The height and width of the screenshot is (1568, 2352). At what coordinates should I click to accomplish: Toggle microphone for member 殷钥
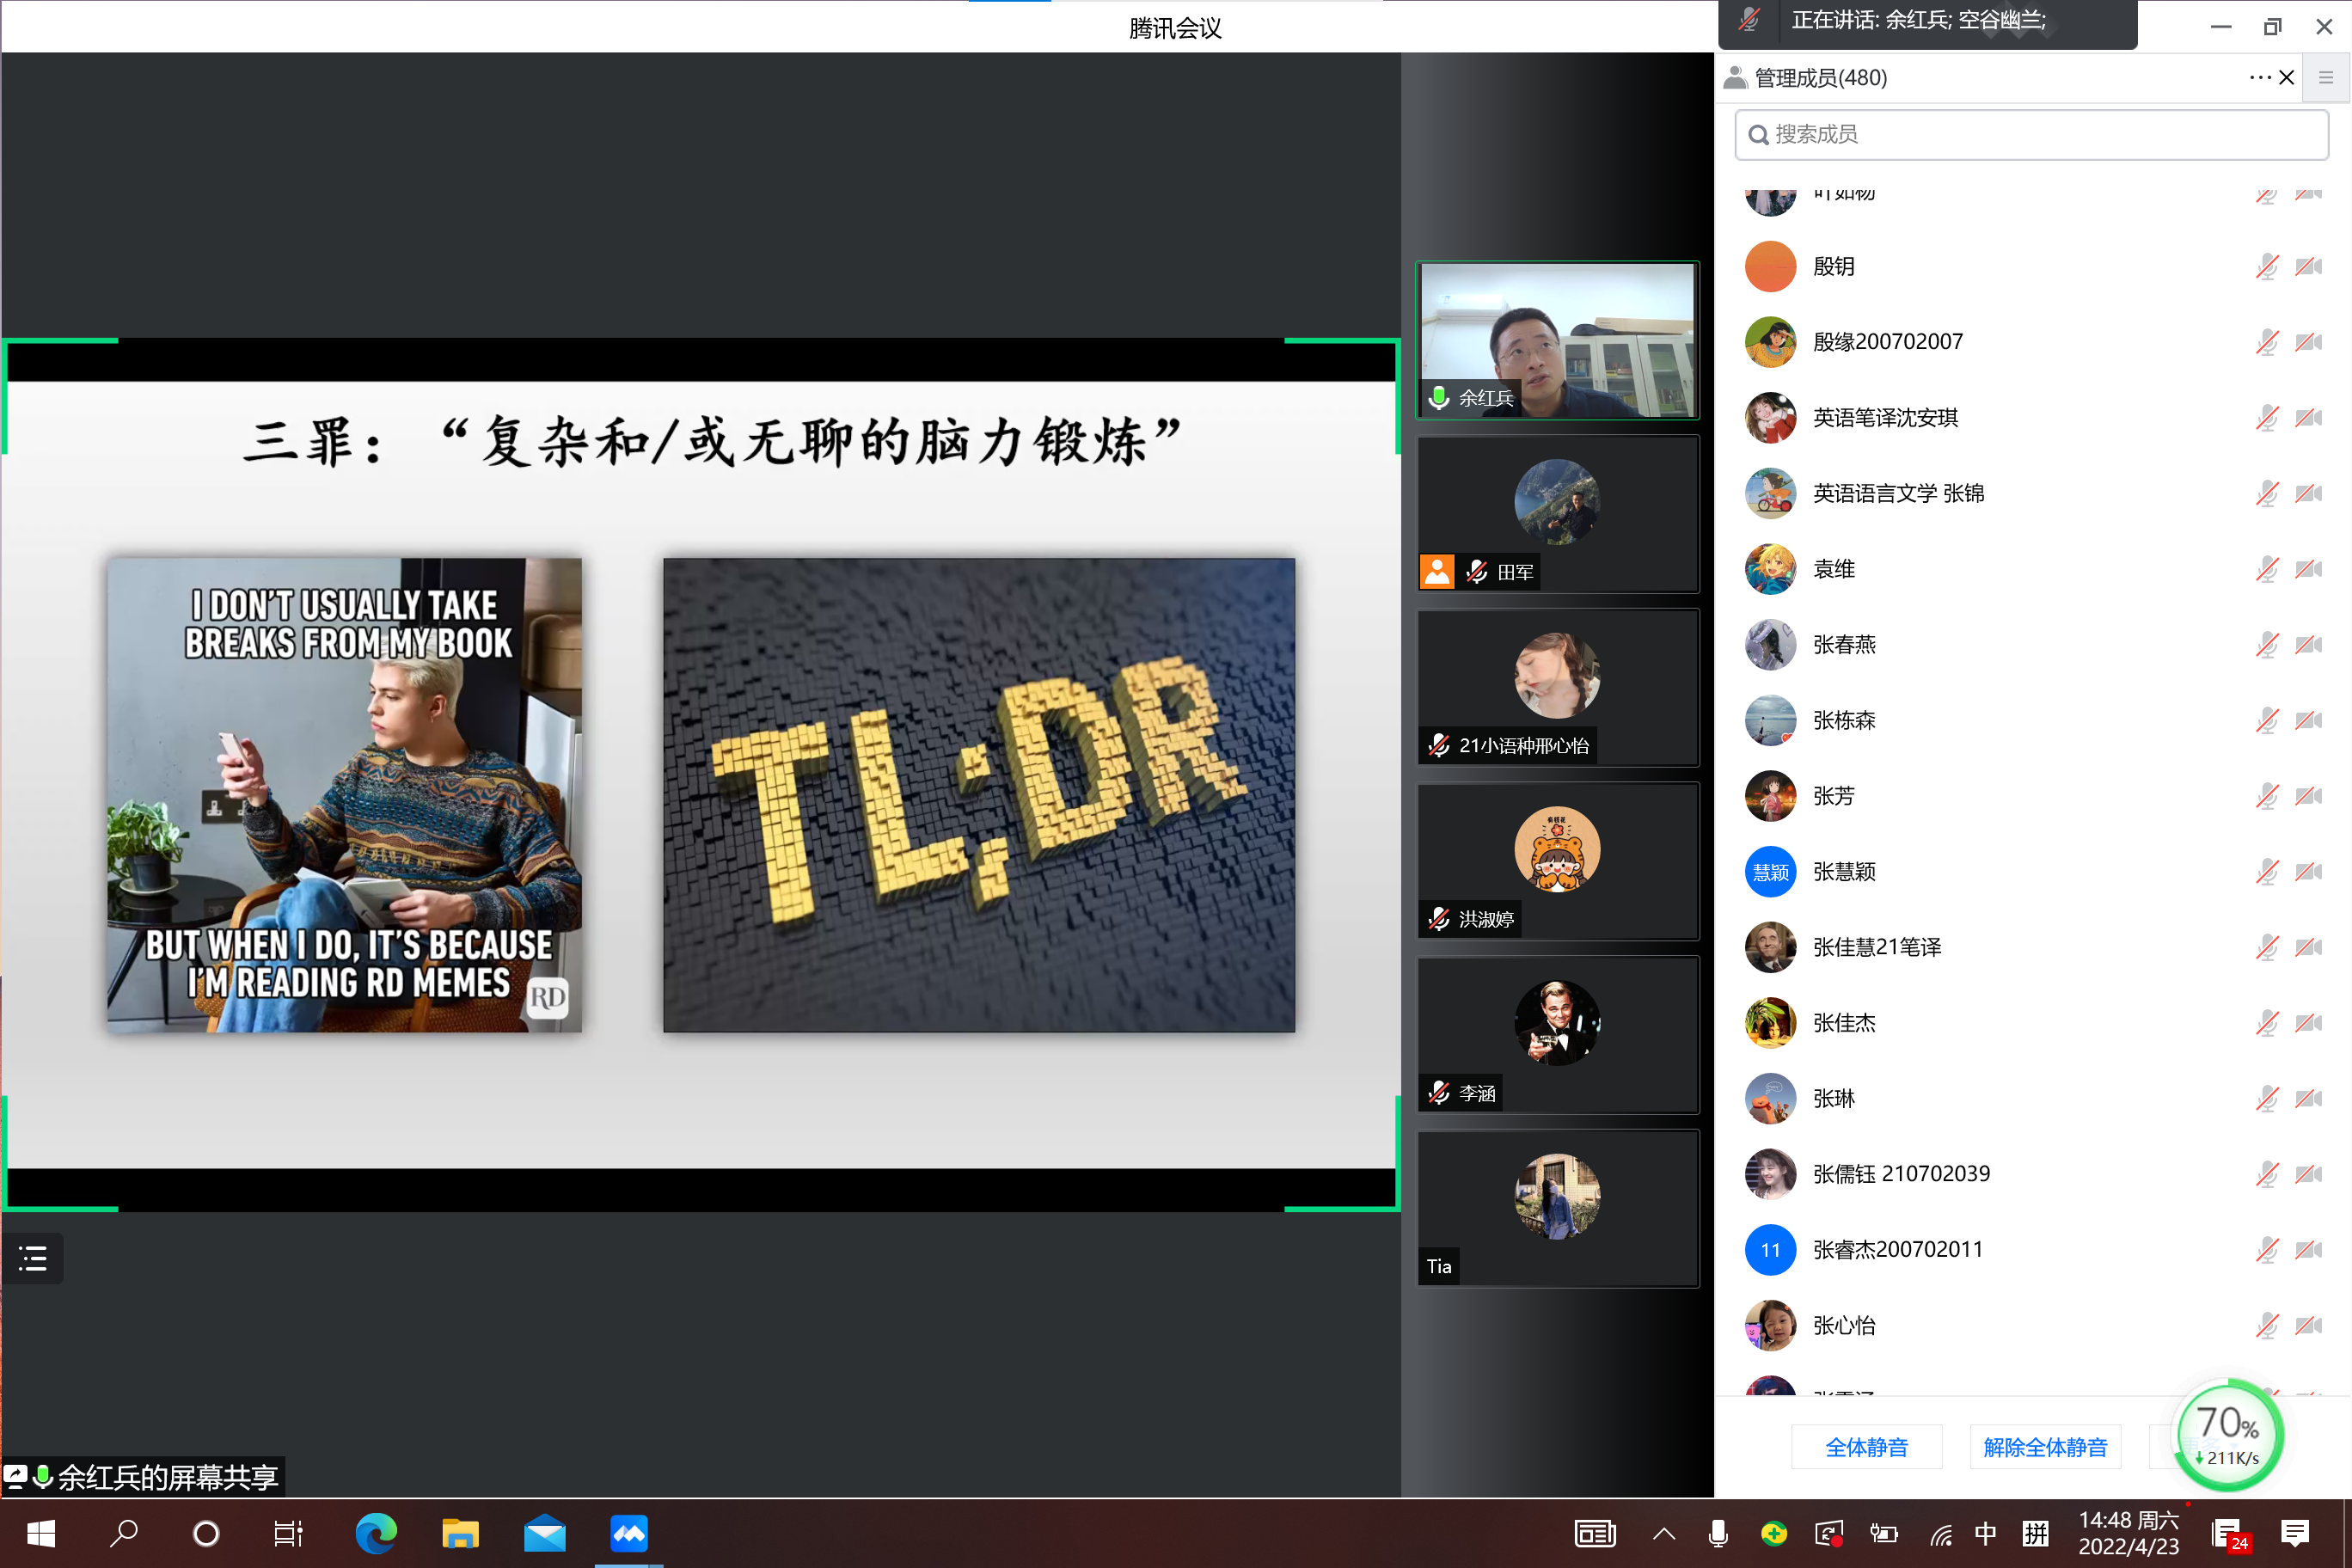coord(2266,267)
